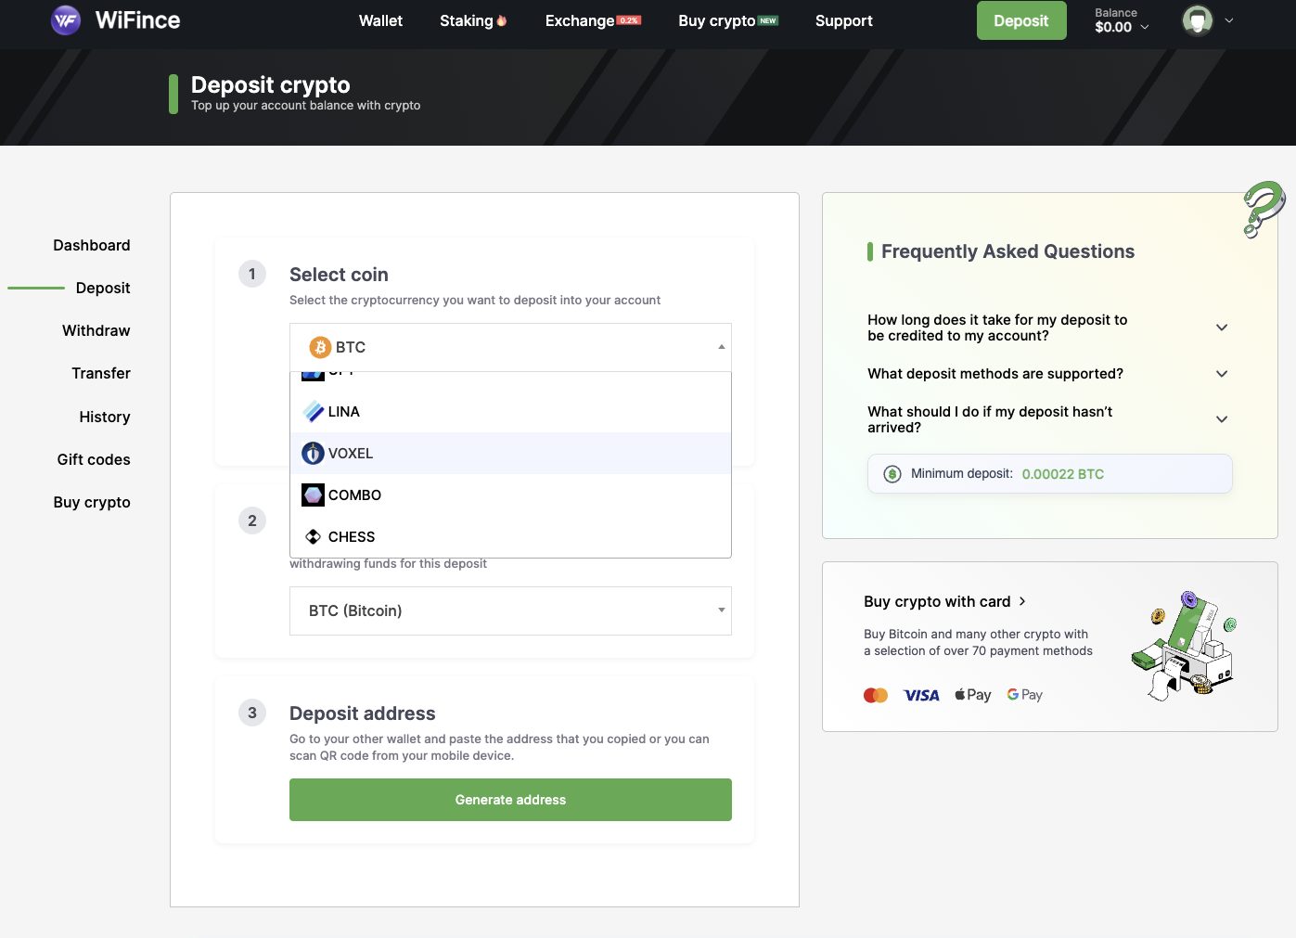This screenshot has height=938, width=1296.
Task: Open the Staking menu item
Action: point(472,20)
